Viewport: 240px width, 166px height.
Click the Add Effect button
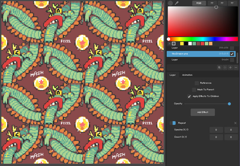pos(203,112)
